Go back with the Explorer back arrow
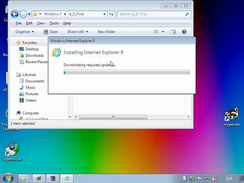 [15, 14]
